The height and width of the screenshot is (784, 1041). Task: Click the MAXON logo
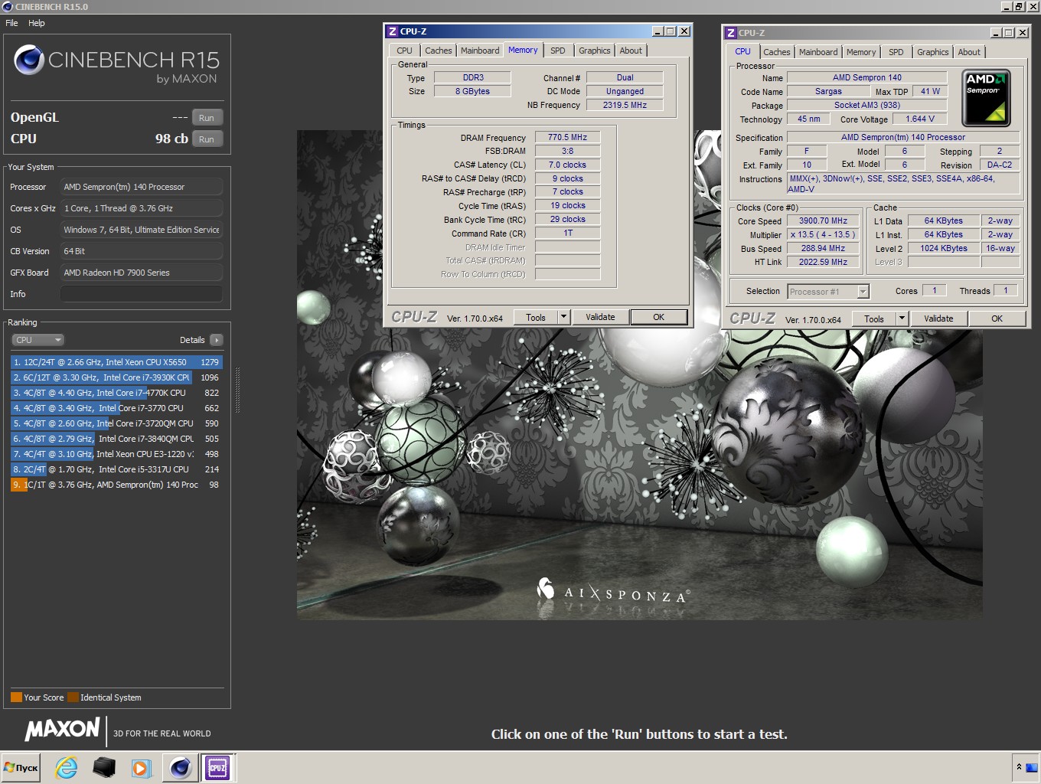62,729
